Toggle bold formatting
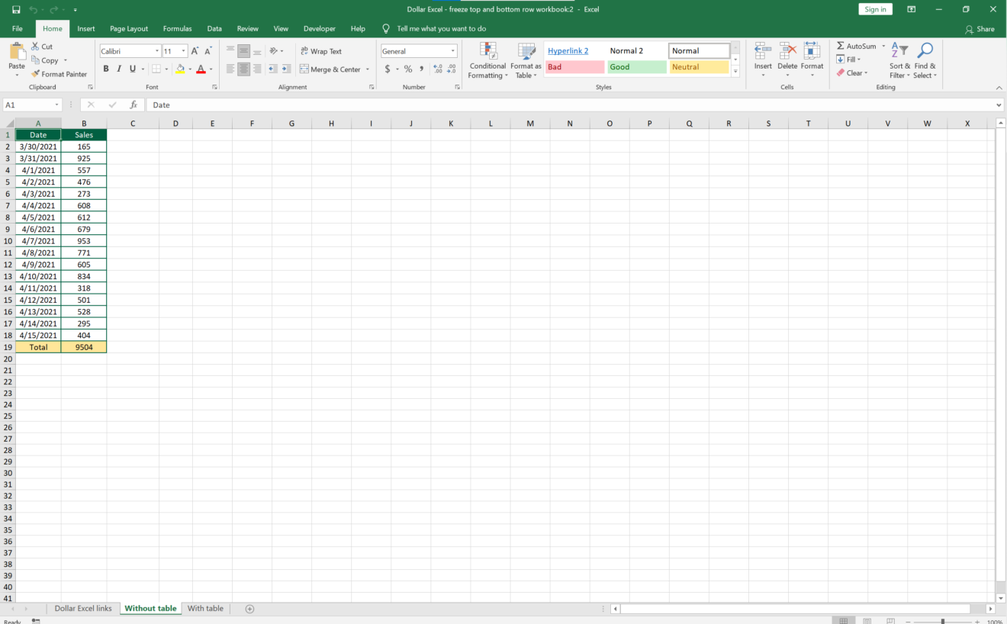Screen dimensions: 1007x624 coord(106,68)
